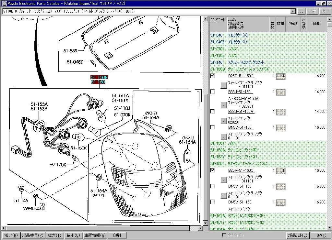Check the B33J-51-150A part checkbox

(212, 112)
